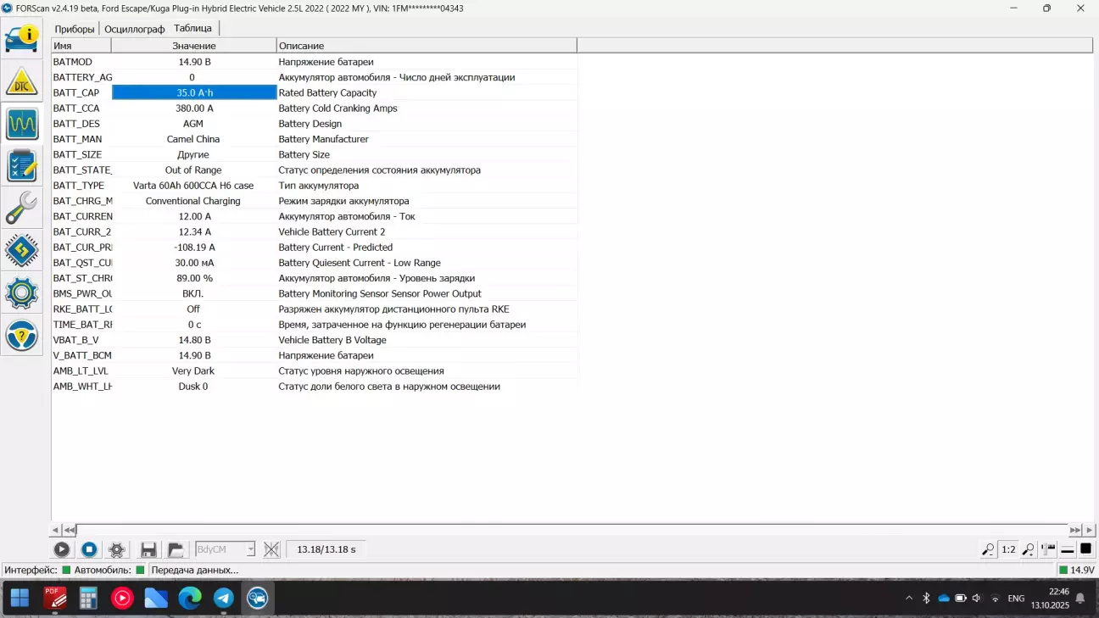Click the PID selection gear in bottom toolbar

(x=117, y=549)
